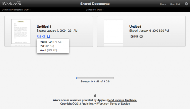Click the Apple logo in footer
The image size is (190, 109).
point(95,96)
